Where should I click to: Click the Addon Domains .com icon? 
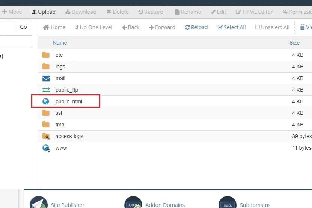[x=133, y=203]
